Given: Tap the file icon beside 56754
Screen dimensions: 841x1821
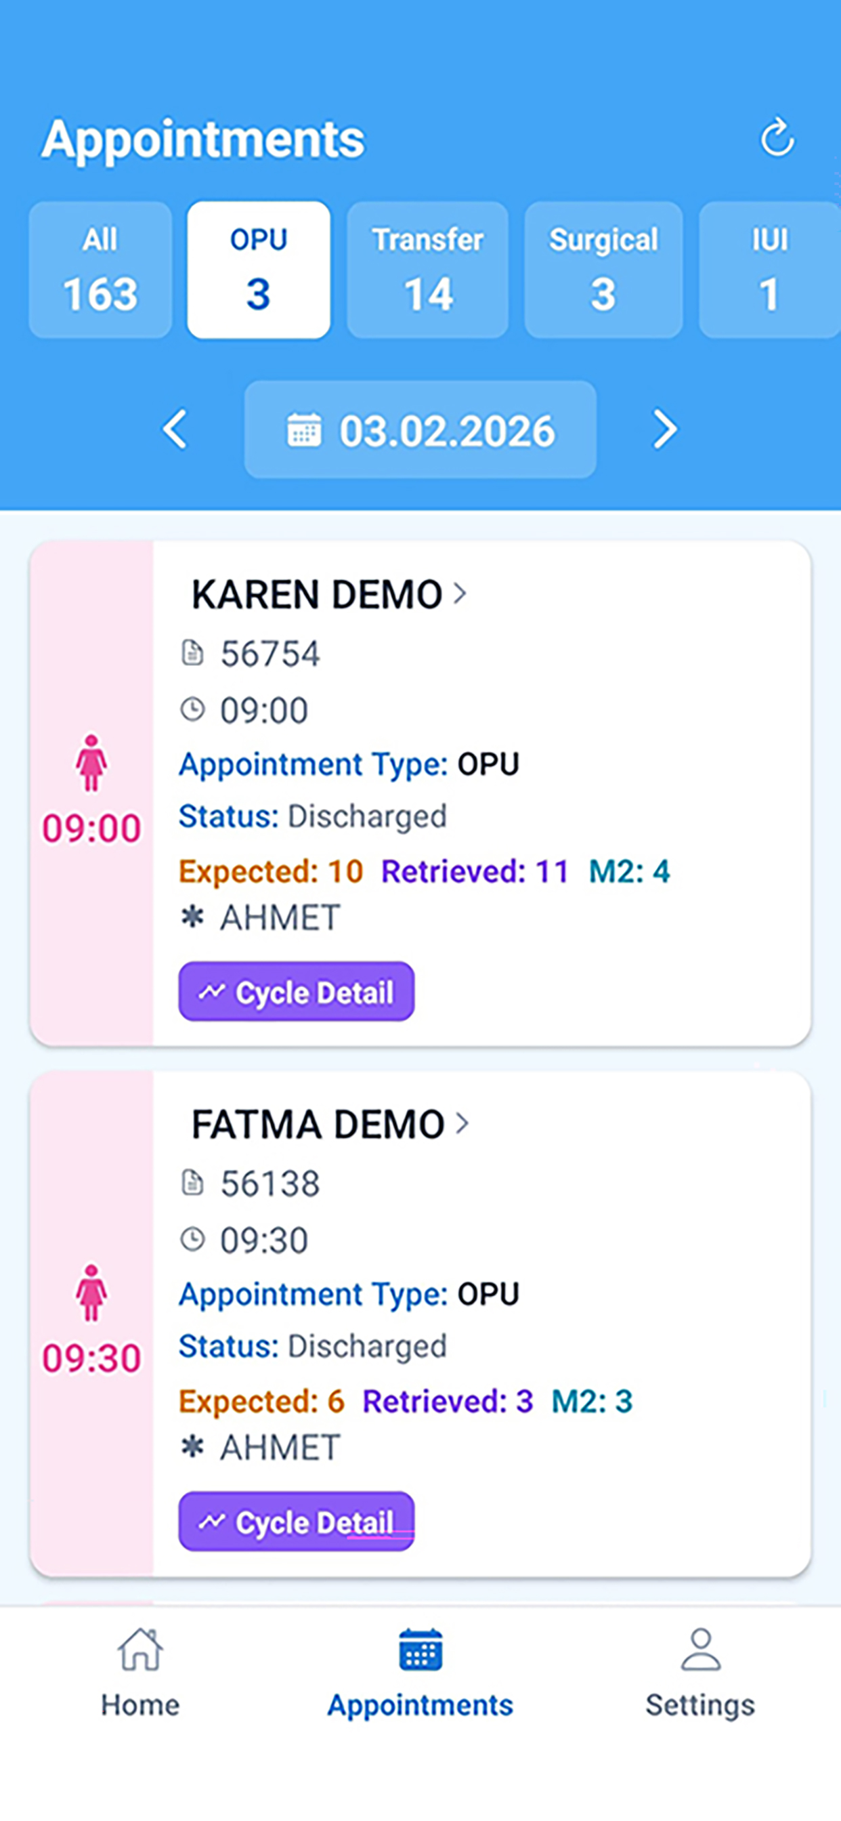Looking at the screenshot, I should tap(192, 652).
